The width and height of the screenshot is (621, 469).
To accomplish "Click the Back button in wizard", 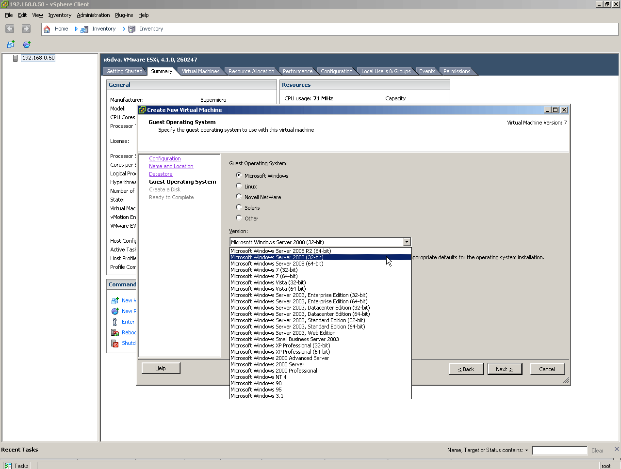I will [466, 369].
